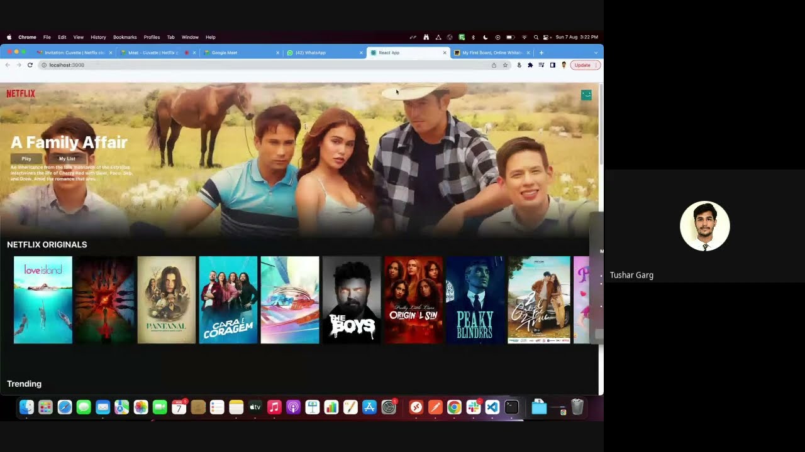The width and height of the screenshot is (805, 452).
Task: Open the History menu
Action: pyautogui.click(x=98, y=37)
